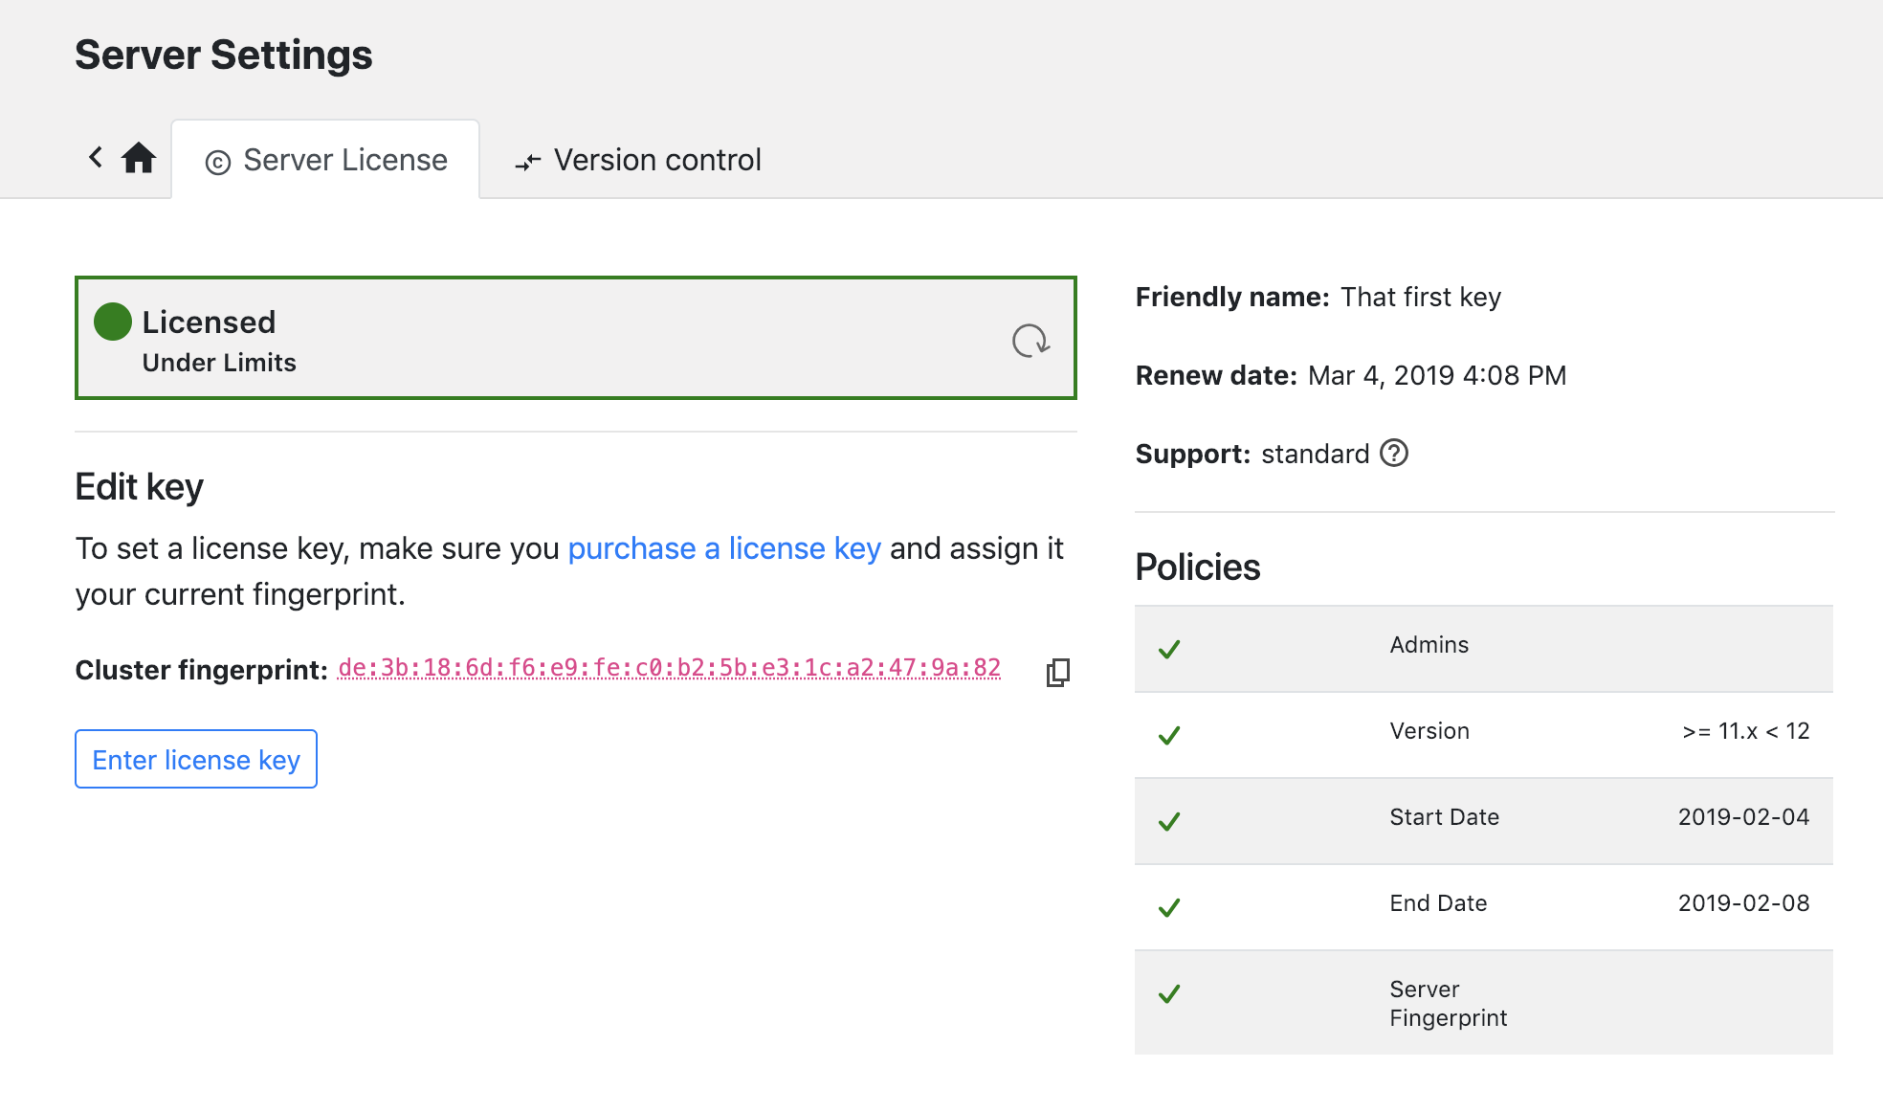Click the Start Date policy label
Viewport: 1883px width, 1112px height.
1444,817
